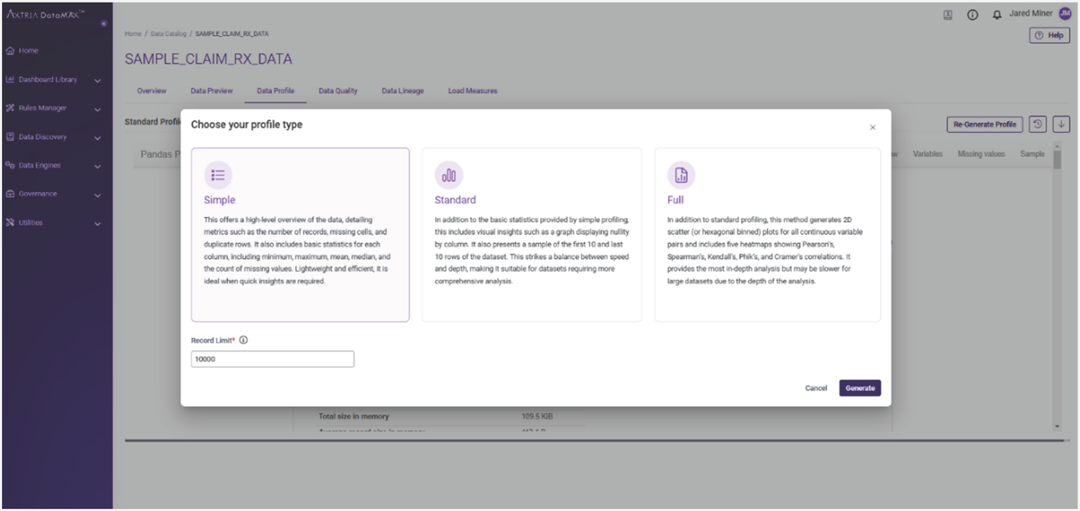The height and width of the screenshot is (511, 1080).
Task: Click the notification bell icon
Action: tap(996, 15)
